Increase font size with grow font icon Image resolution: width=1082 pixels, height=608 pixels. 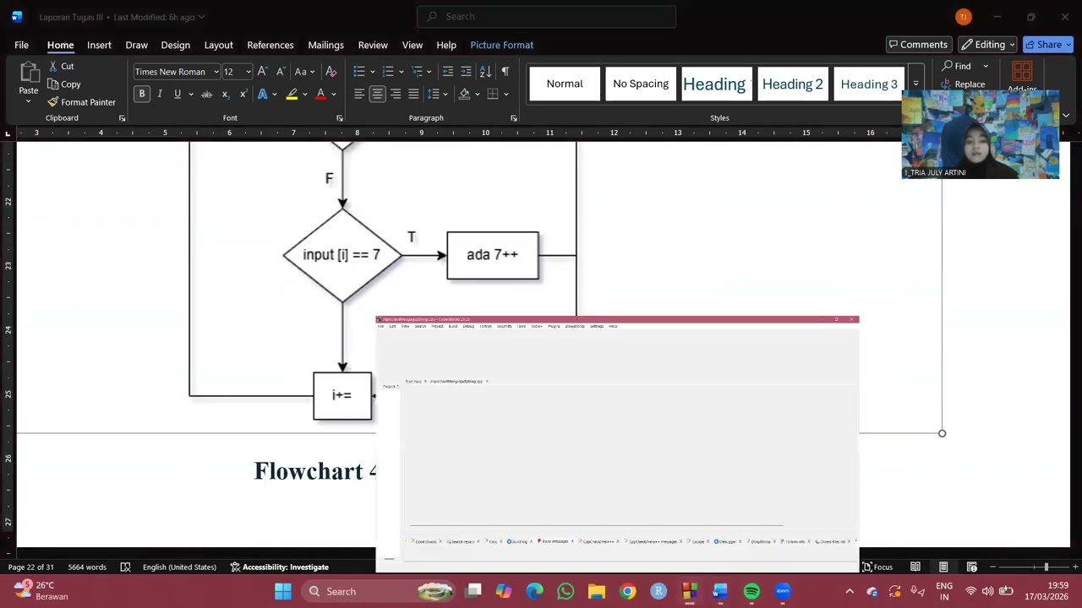[262, 72]
